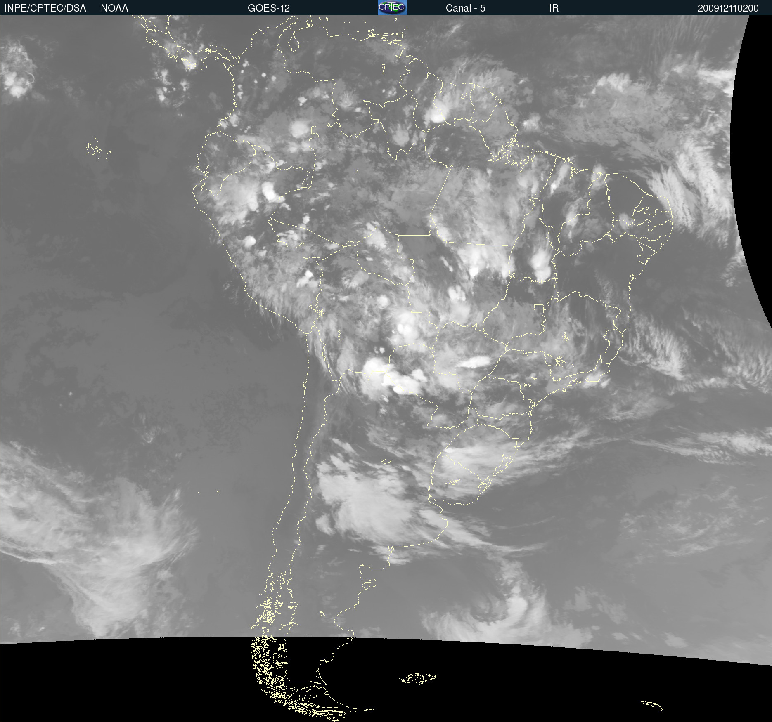Click the IR channel label
Image resolution: width=772 pixels, height=722 pixels.
tap(554, 8)
